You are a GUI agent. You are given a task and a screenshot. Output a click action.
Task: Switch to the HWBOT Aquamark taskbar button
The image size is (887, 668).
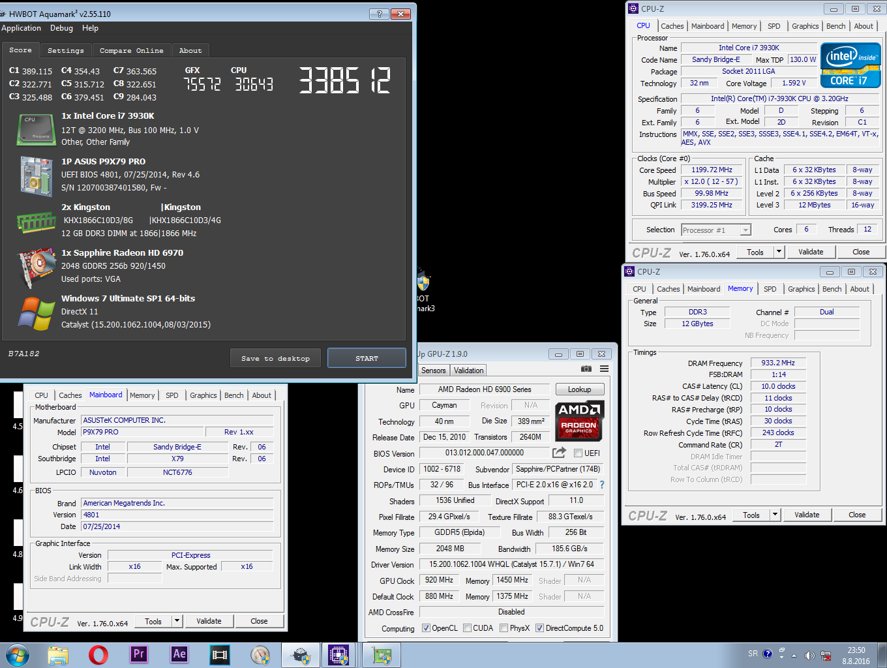coord(301,655)
